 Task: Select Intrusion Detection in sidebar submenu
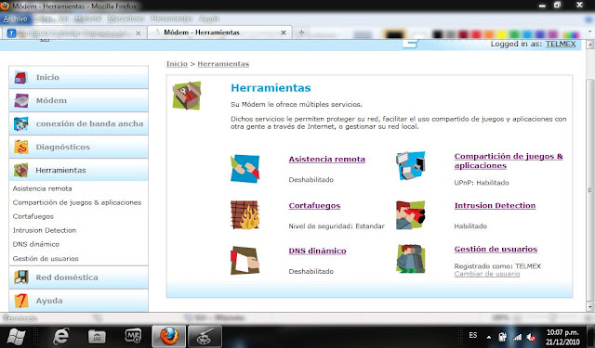[x=45, y=230]
